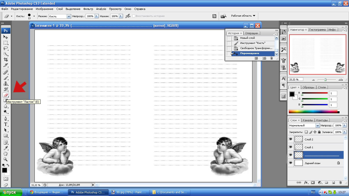Open the "Непрозр." slider arrow in options bar
This screenshot has width=349, height=196.
[96, 16]
